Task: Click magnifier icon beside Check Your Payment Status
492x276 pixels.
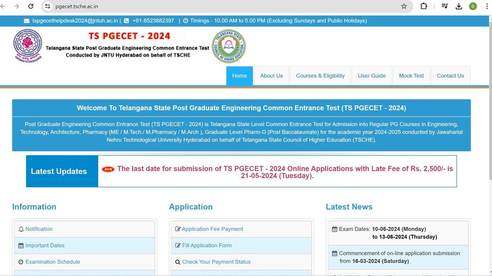Action: click(178, 262)
